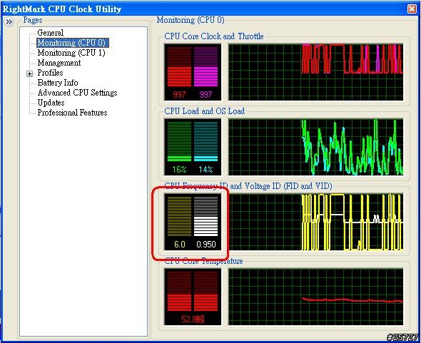Image resolution: width=421 pixels, height=343 pixels.
Task: Click the CPU Core Clock and Throttle label
Action: [x=214, y=36]
